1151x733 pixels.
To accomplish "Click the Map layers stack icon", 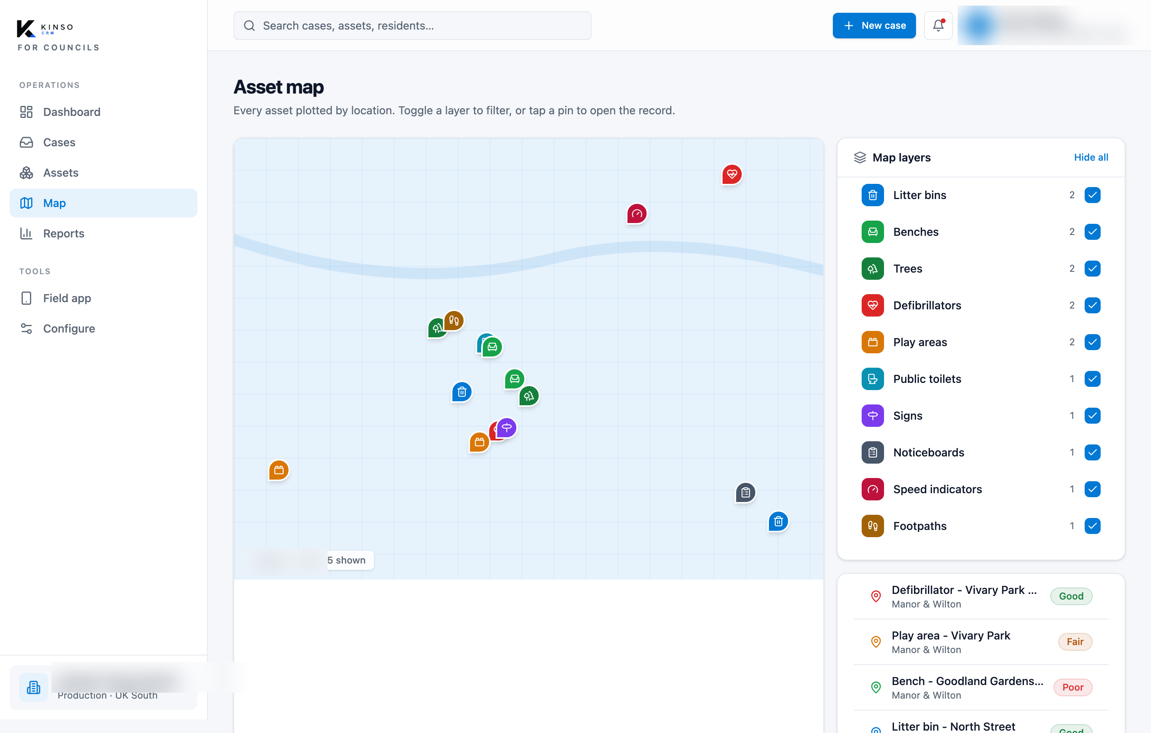I will (x=859, y=157).
